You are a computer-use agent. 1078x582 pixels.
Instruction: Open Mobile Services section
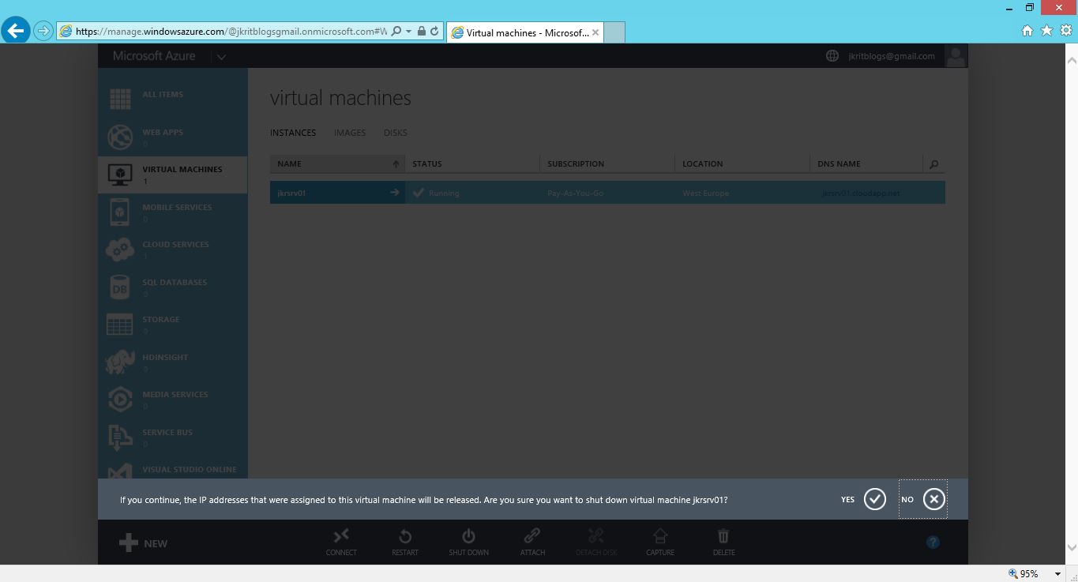click(172, 212)
